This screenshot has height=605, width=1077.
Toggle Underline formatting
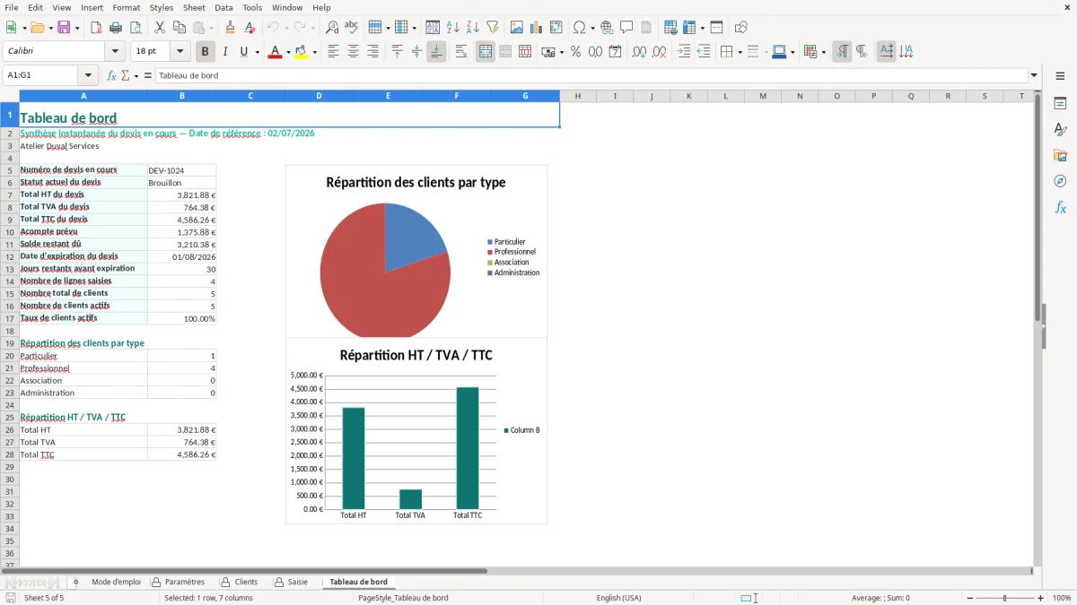coord(244,52)
